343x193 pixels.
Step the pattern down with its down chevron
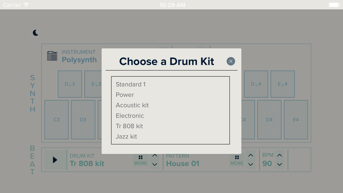[251, 164]
